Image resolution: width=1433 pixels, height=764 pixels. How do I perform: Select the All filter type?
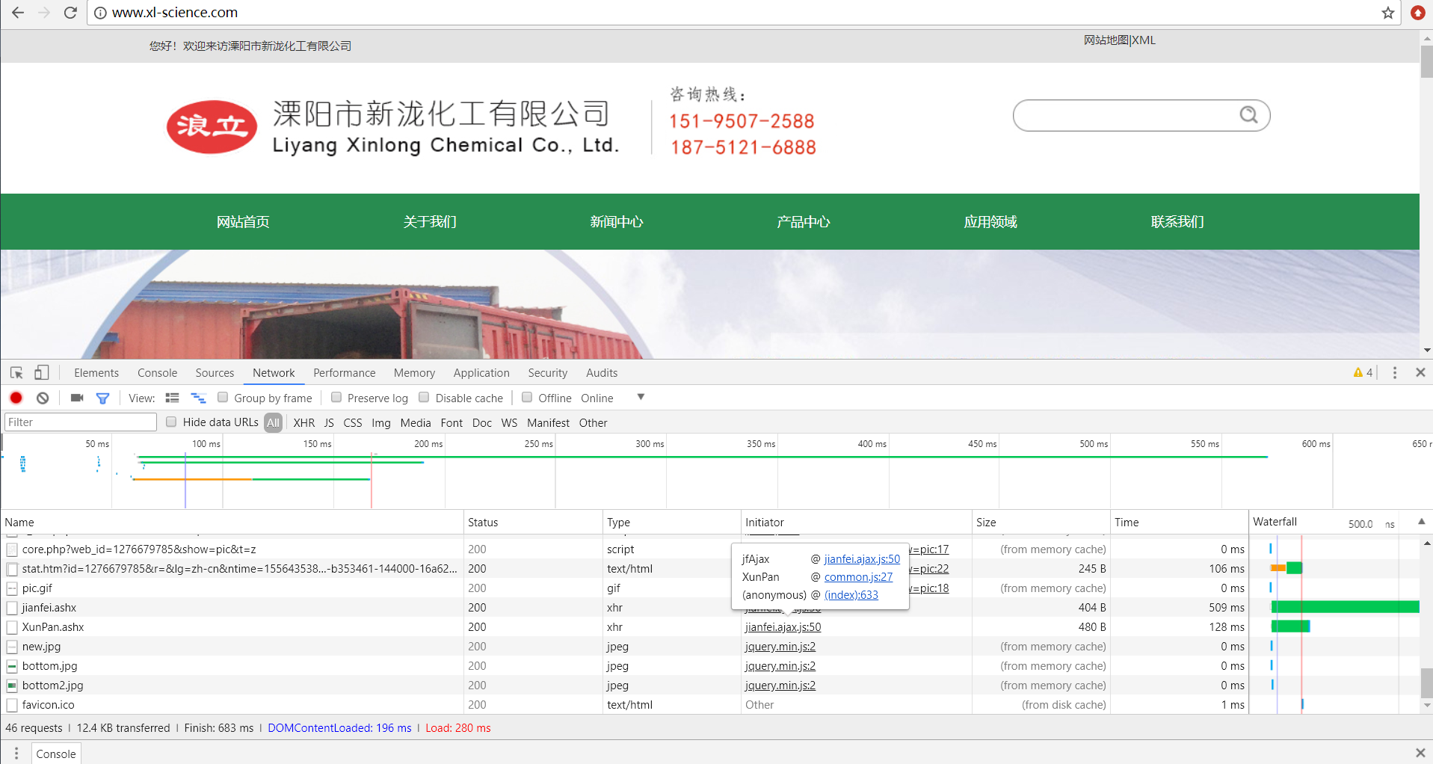click(x=273, y=422)
